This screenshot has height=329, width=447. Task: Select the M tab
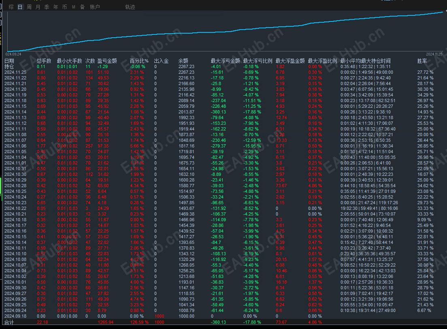(x=74, y=7)
